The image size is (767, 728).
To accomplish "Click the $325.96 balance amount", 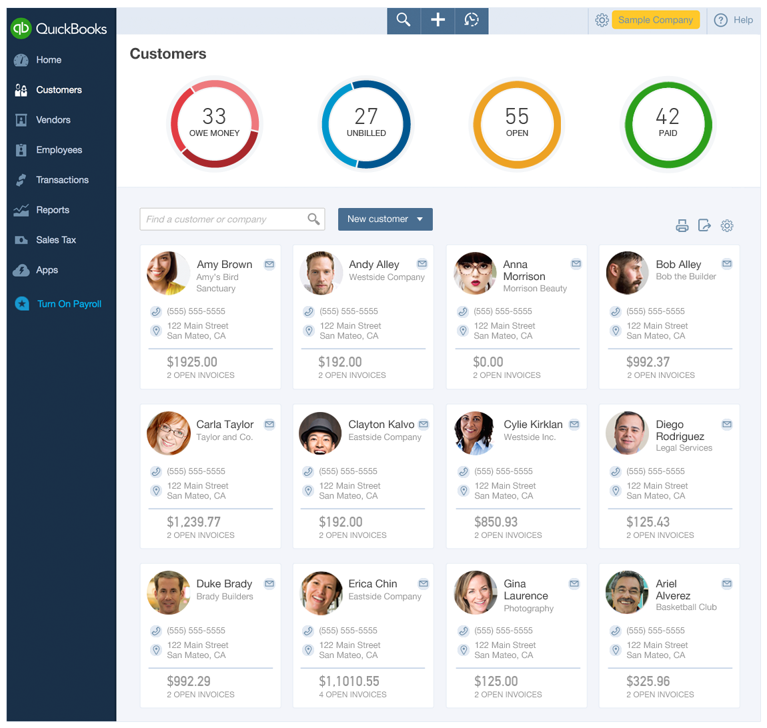I will click(x=648, y=681).
